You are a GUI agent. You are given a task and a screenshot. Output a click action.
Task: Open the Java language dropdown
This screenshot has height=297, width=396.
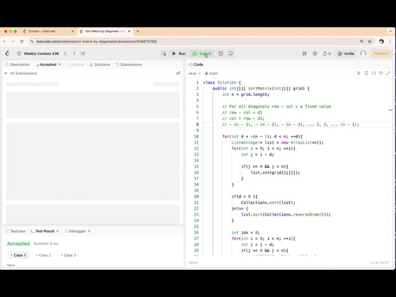click(x=194, y=73)
